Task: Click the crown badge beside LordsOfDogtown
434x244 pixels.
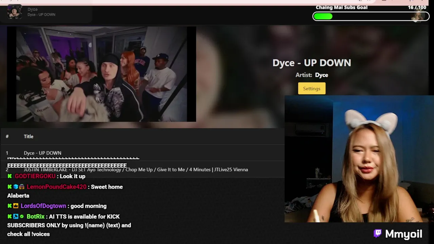Action: click(x=16, y=206)
